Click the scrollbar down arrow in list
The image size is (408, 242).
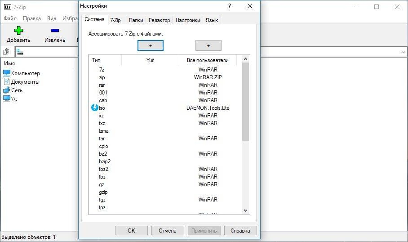tap(245, 211)
